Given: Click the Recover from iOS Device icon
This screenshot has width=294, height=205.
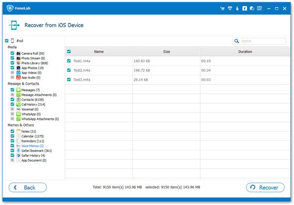Looking at the screenshot, I should coord(14,25).
